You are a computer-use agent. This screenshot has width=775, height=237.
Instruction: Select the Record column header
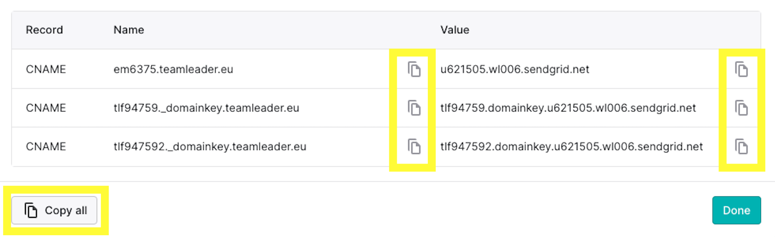(x=44, y=30)
